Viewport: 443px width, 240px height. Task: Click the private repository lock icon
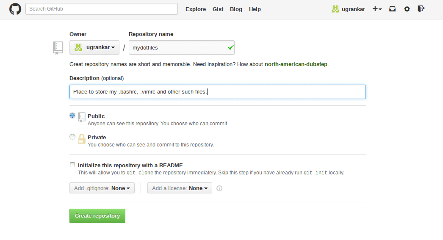(x=82, y=139)
